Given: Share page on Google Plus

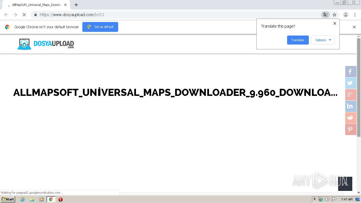Looking at the screenshot, I should point(351,95).
